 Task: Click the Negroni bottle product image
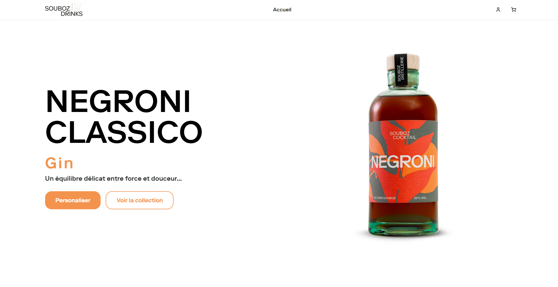point(403,145)
